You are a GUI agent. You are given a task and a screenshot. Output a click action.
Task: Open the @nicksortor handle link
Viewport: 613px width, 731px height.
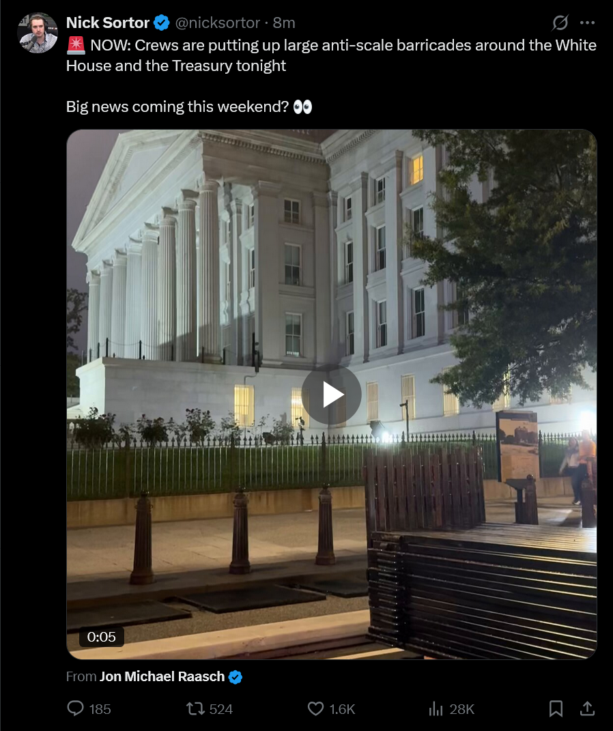[x=217, y=23]
